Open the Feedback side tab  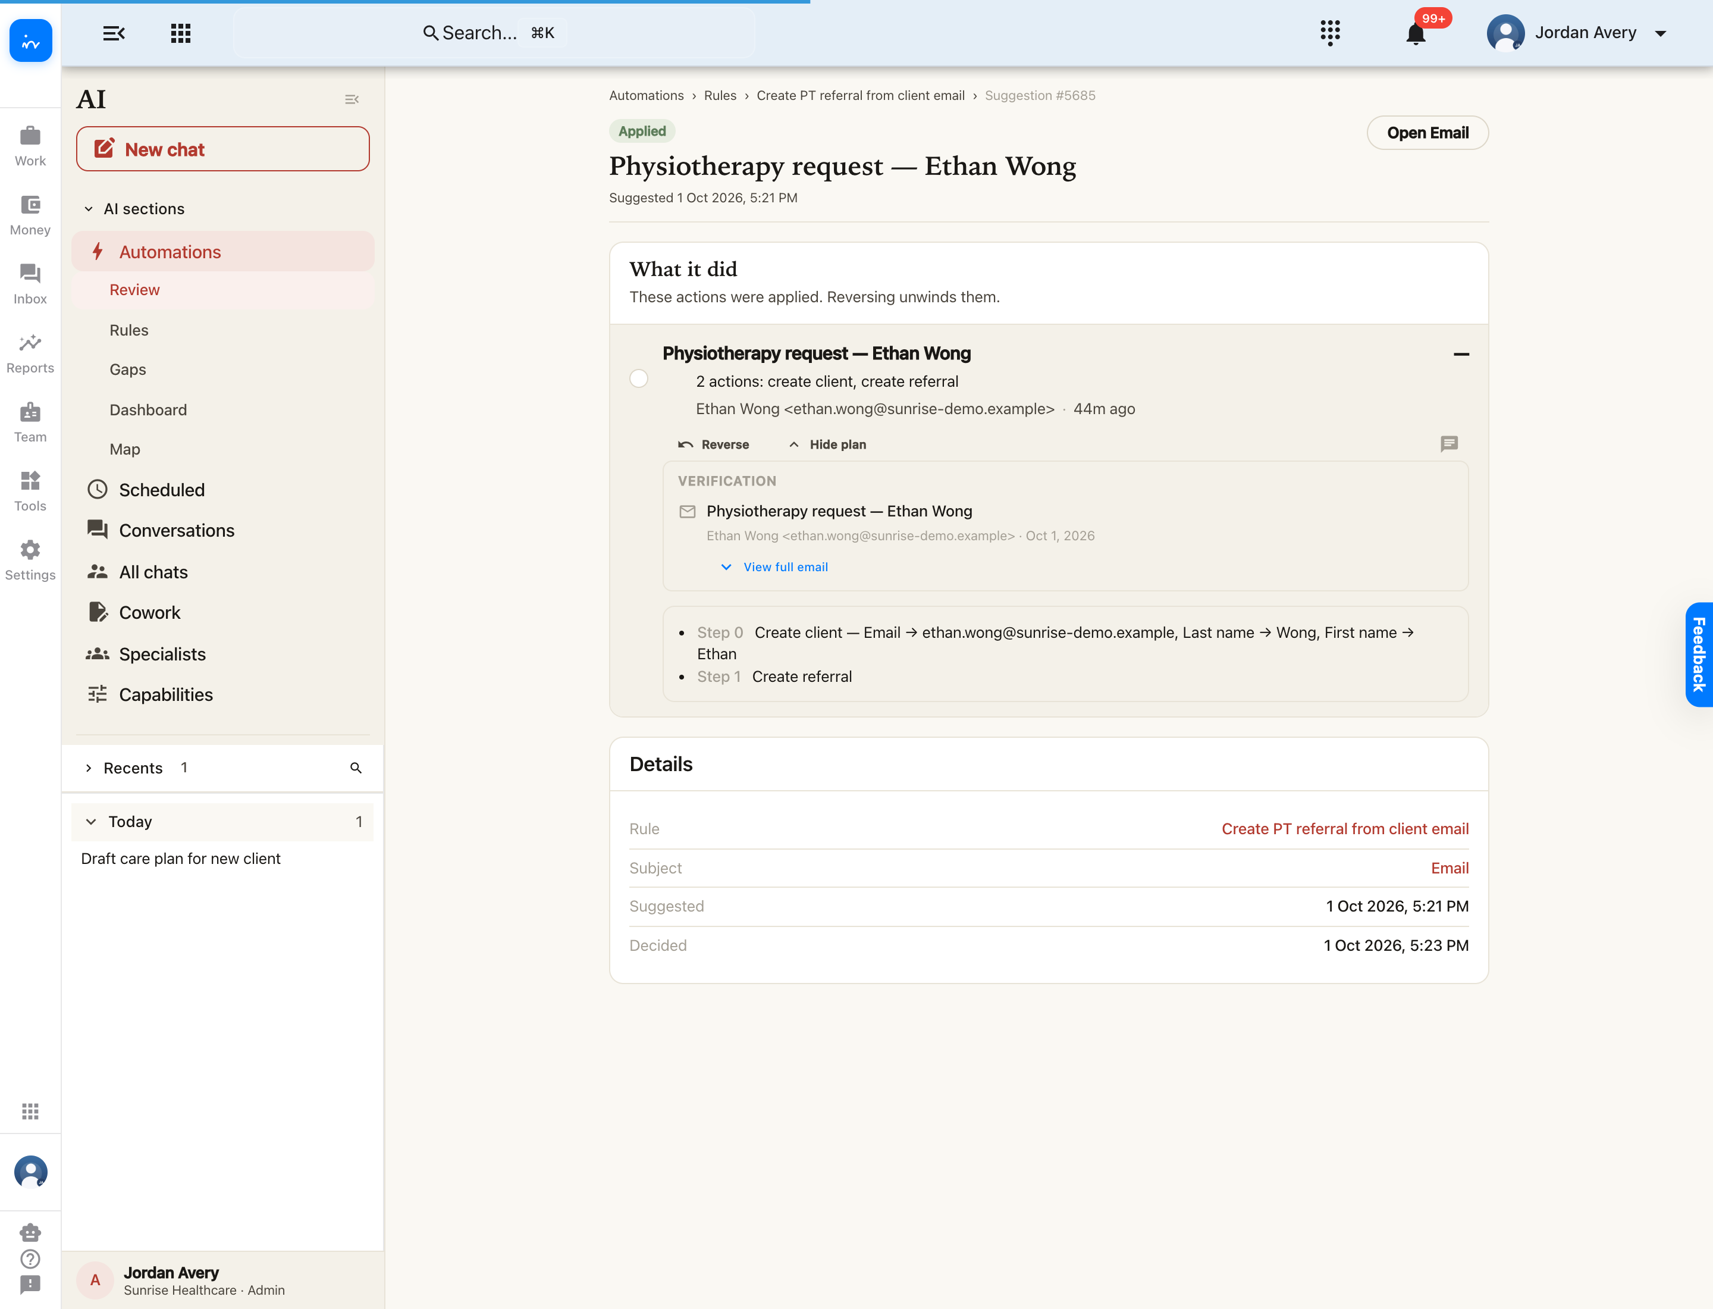pos(1699,654)
